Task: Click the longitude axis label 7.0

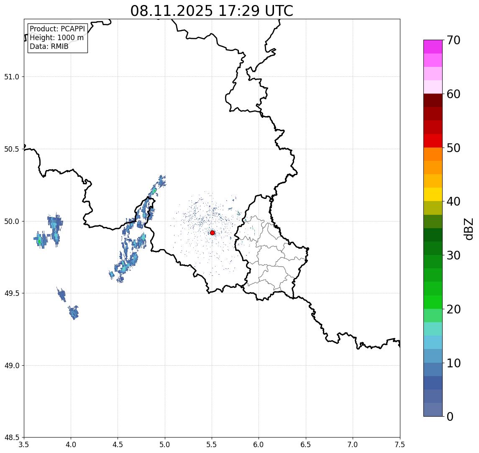Action: [353, 445]
